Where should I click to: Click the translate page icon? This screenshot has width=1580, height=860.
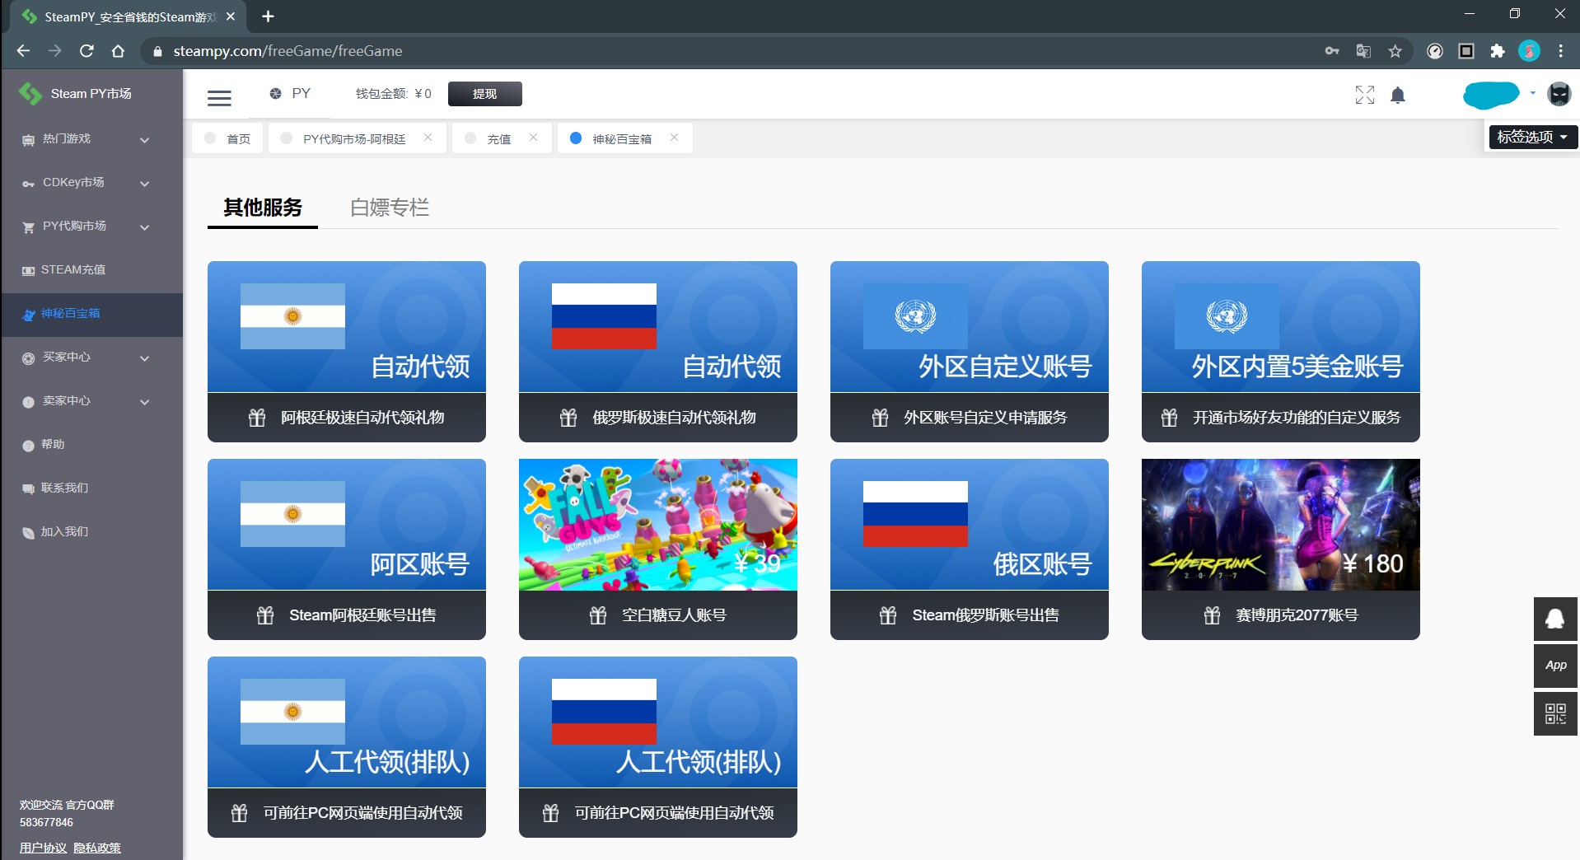[1363, 51]
